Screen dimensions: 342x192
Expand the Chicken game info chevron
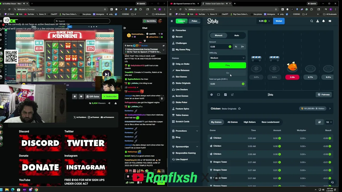[x=330, y=109]
